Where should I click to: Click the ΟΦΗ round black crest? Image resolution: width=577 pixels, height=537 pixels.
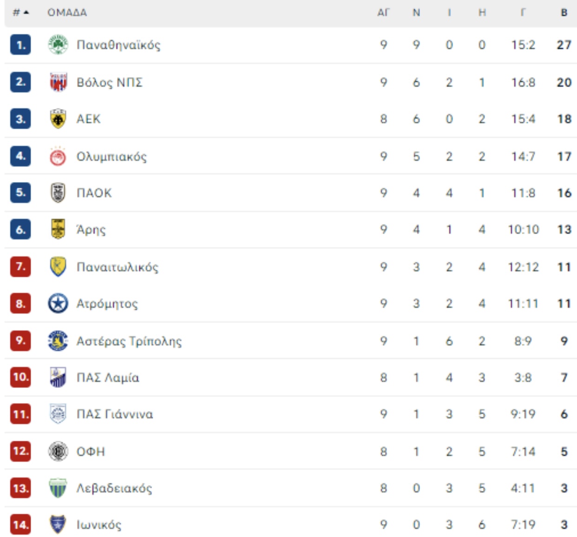pos(58,452)
